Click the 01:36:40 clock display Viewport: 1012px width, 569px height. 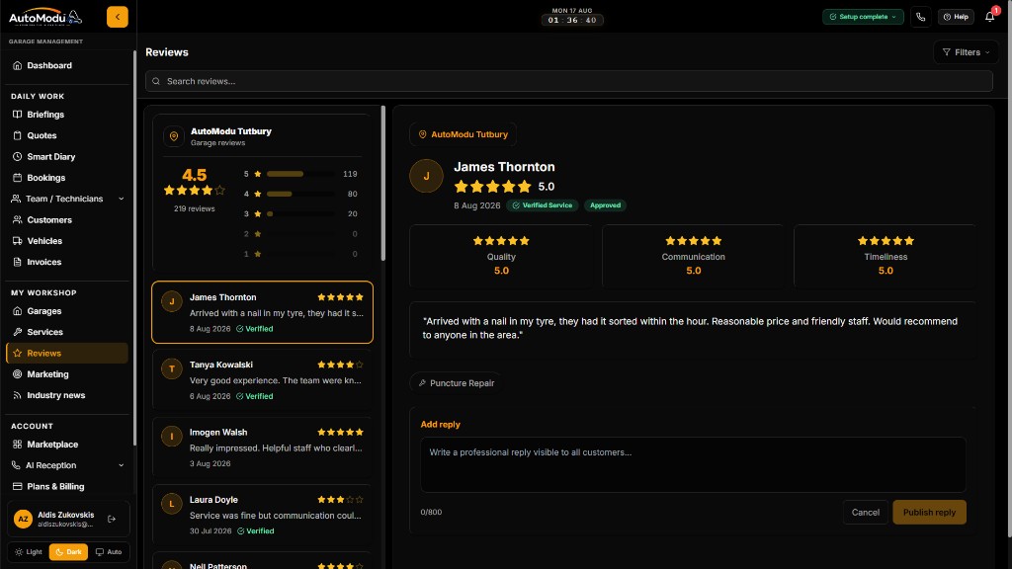(x=572, y=20)
